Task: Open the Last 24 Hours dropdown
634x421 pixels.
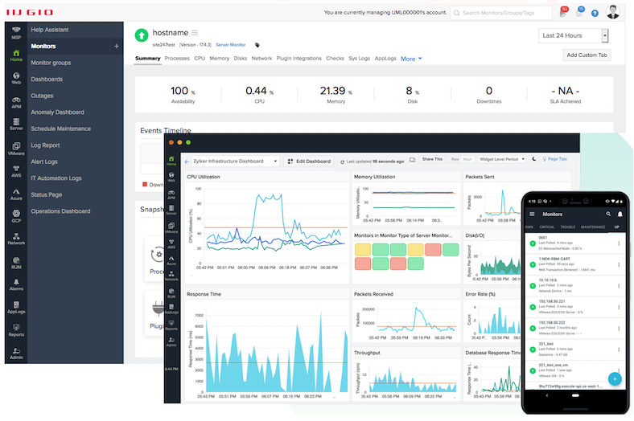Action: 574,35
